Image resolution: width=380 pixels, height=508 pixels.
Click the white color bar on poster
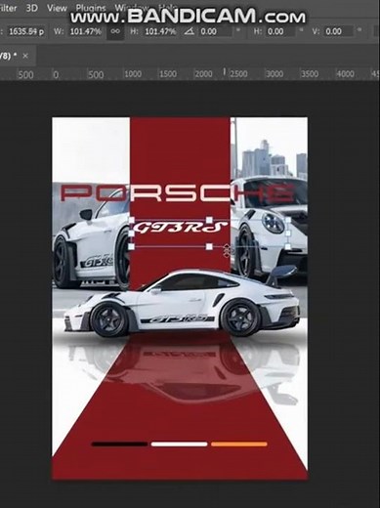tap(179, 444)
